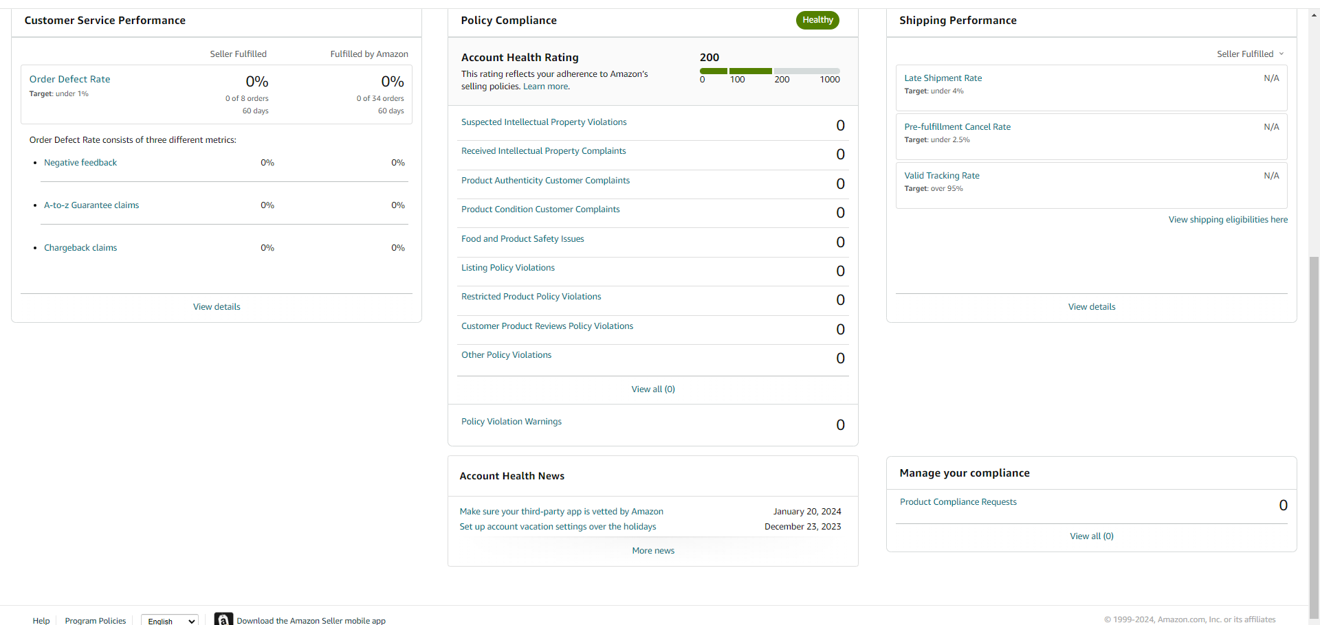Open Other Policy Violations
The width and height of the screenshot is (1320, 625).
pos(506,355)
